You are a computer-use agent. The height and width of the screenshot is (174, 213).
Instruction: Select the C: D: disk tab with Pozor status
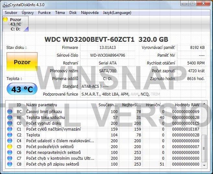(x=16, y=24)
